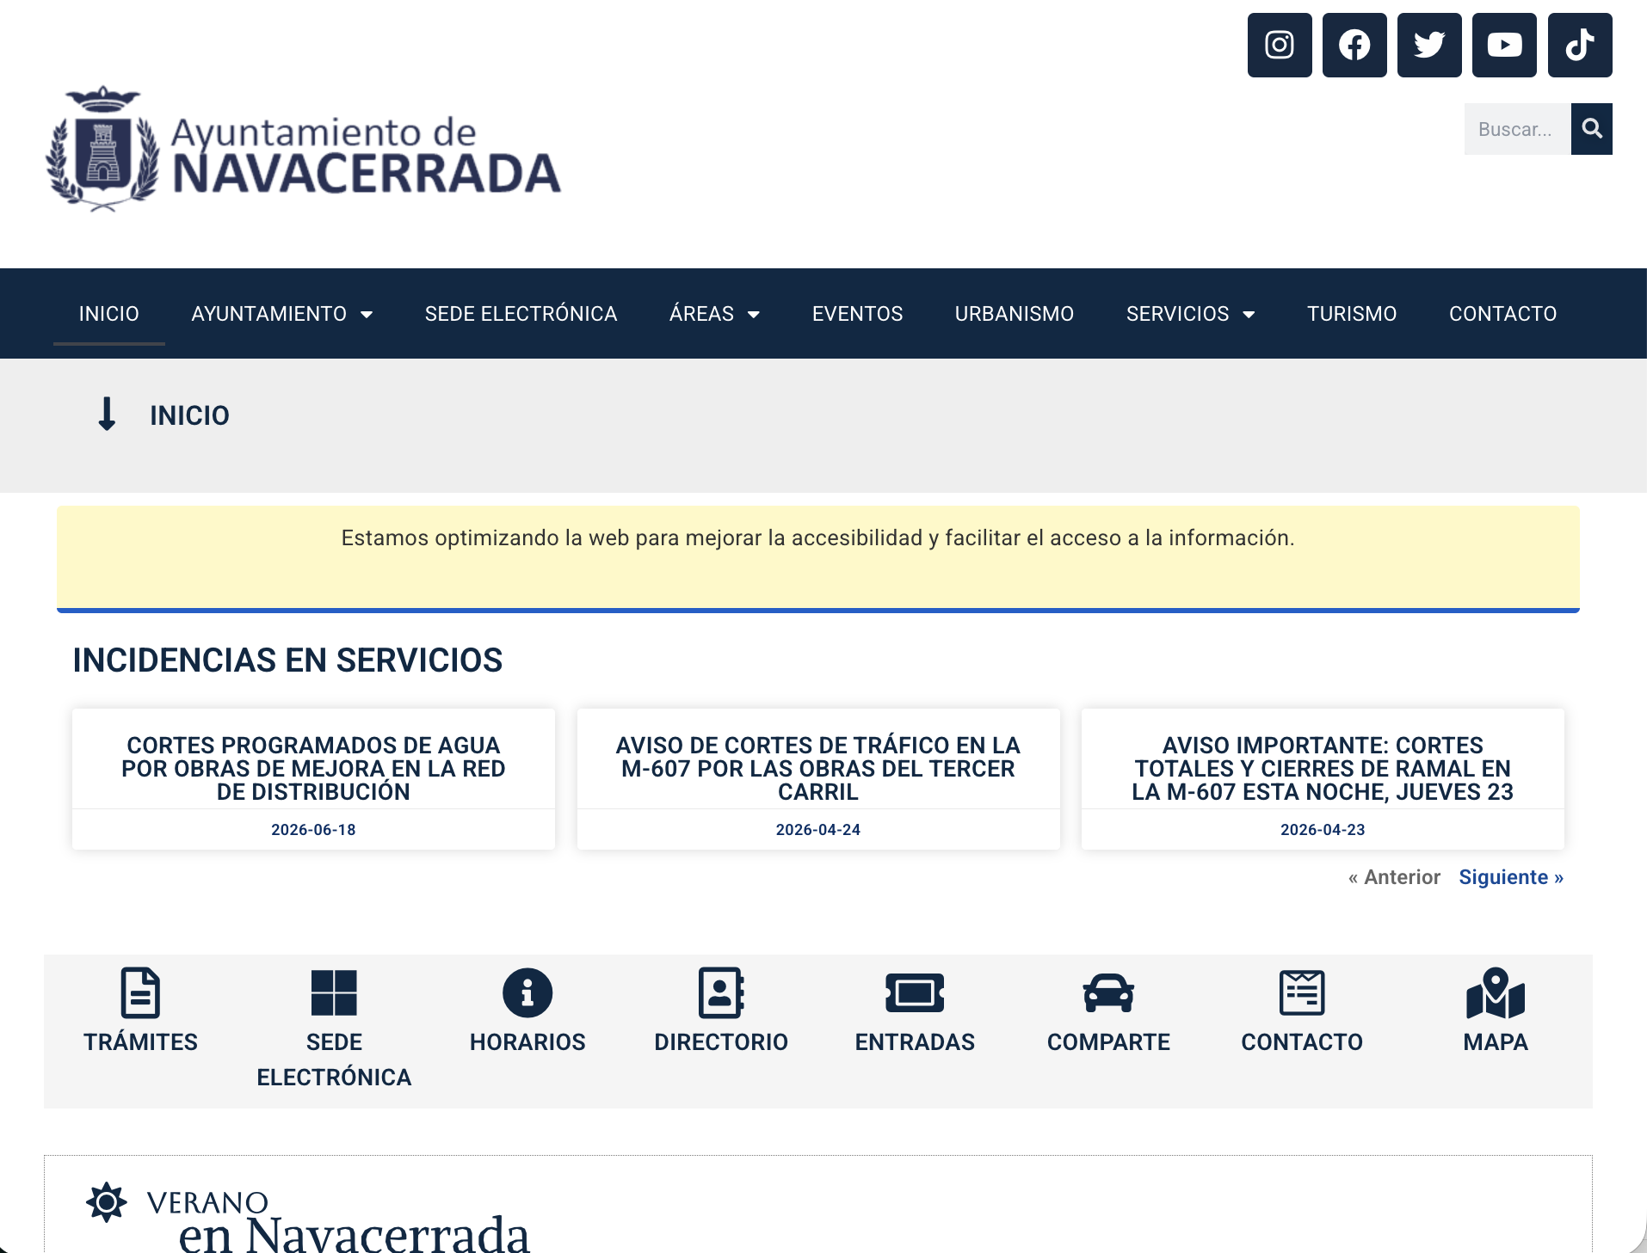Open Entradas ticket icon
Screen dimensions: 1647x1253
tap(915, 993)
